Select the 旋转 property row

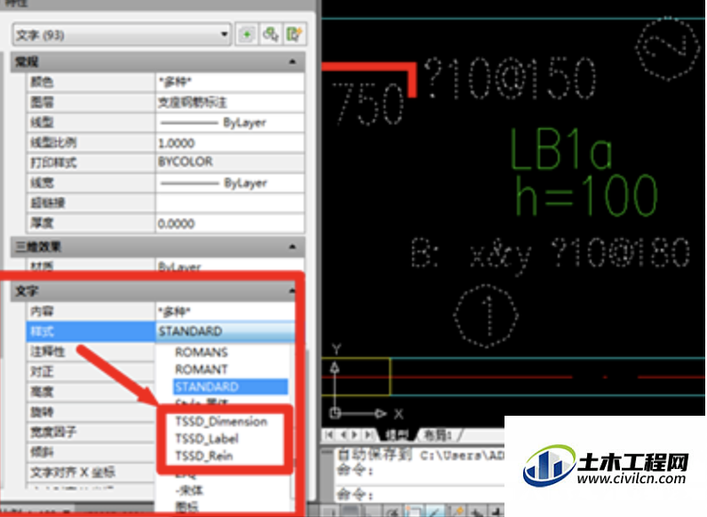coord(91,411)
